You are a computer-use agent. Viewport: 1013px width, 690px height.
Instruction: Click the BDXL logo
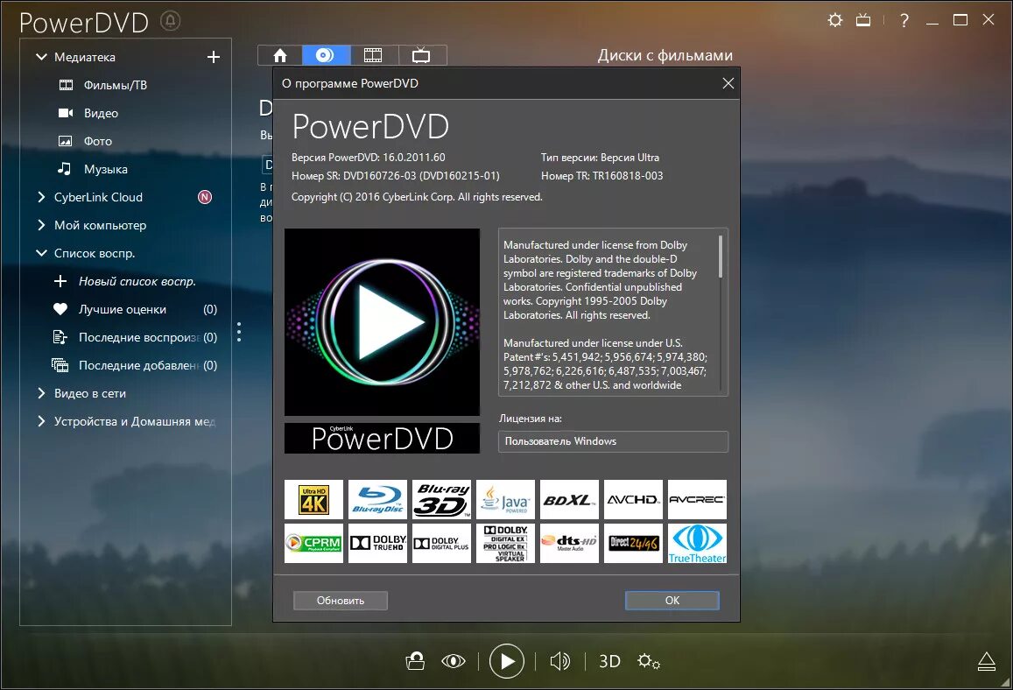570,499
